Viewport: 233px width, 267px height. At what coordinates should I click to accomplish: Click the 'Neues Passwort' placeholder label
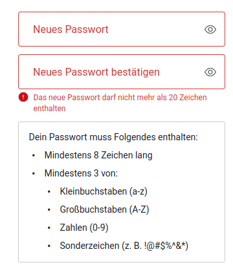click(71, 29)
